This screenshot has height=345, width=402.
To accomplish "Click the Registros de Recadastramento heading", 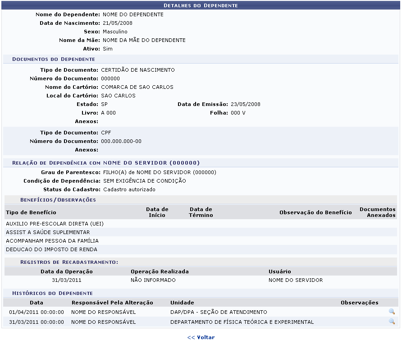I will (69, 262).
